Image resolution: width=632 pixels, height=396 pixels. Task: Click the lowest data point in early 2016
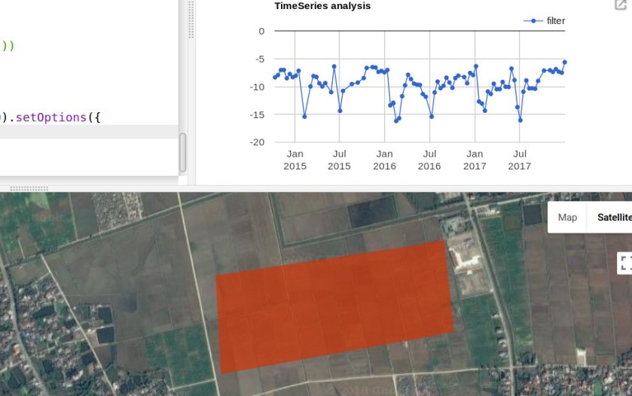pos(396,120)
